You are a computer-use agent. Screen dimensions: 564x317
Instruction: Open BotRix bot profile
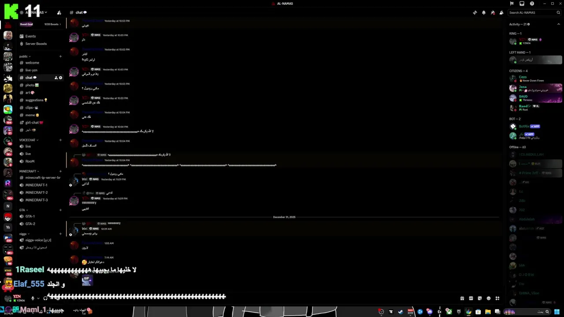click(535, 126)
